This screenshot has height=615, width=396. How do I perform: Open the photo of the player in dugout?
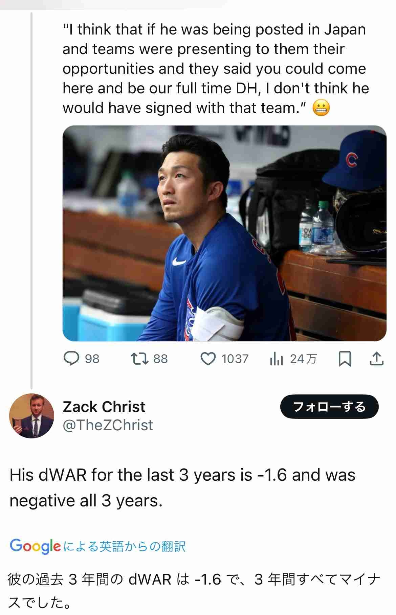pos(224,233)
